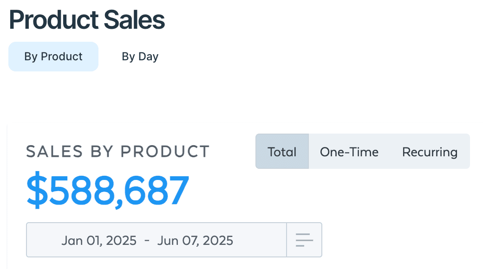The height and width of the screenshot is (269, 483).
Task: Switch sales view to One-Time
Action: click(x=349, y=151)
